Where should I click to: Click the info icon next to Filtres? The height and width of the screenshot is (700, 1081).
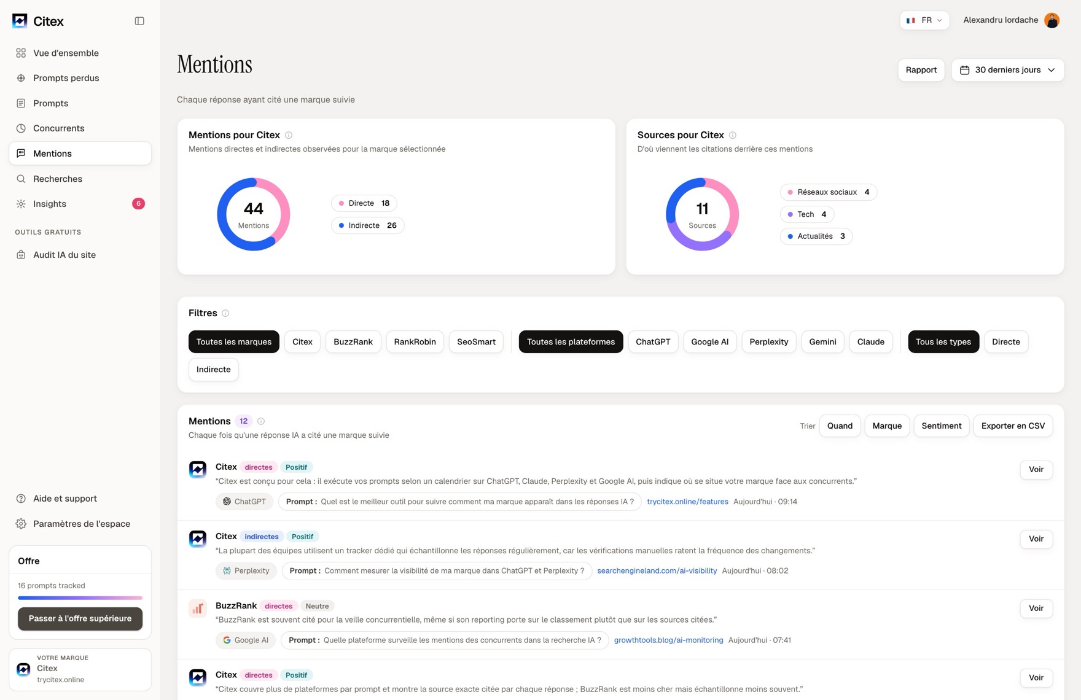pyautogui.click(x=225, y=313)
